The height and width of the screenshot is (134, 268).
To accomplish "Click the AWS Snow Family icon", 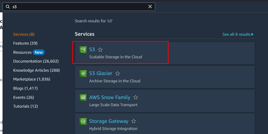I will coord(83,97).
